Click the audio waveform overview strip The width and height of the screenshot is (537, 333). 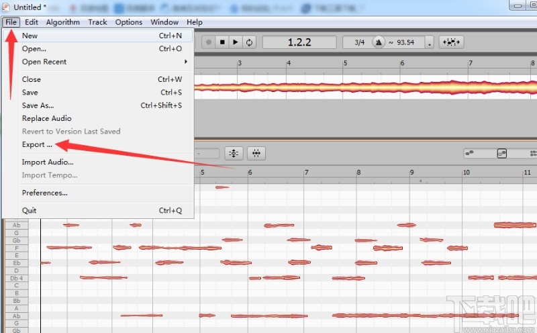tap(365, 87)
